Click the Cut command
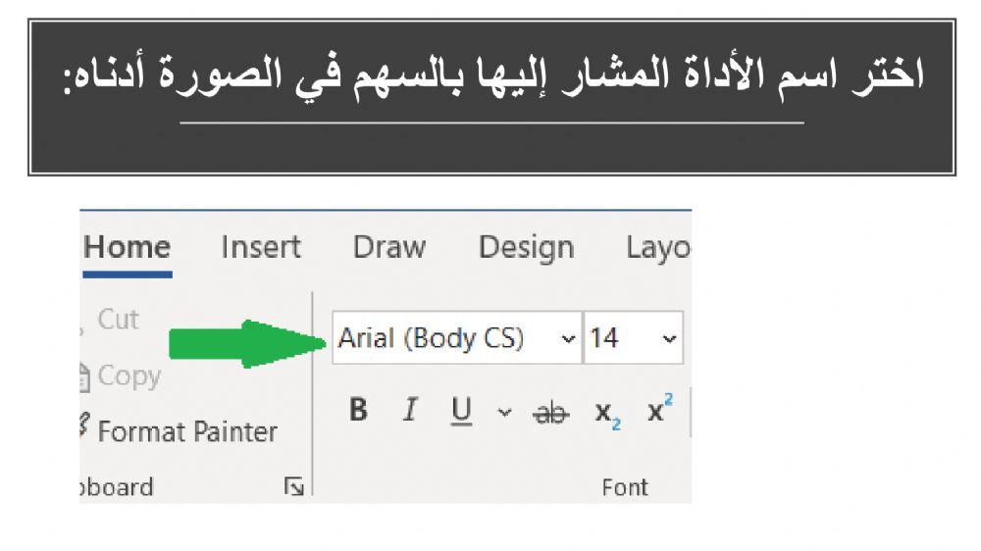Image resolution: width=981 pixels, height=551 pixels. pos(118,320)
